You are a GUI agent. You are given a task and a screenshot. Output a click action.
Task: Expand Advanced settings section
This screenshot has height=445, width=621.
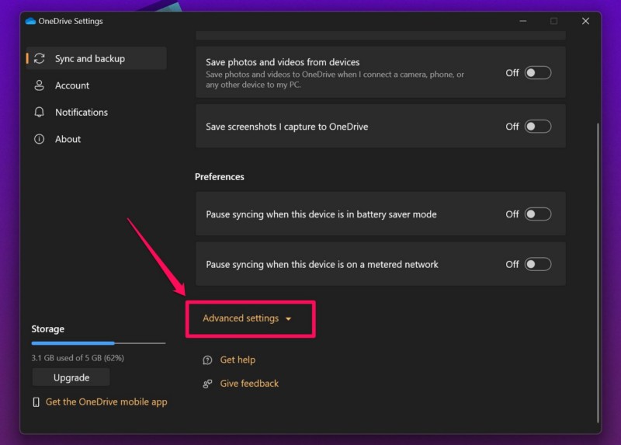point(247,318)
